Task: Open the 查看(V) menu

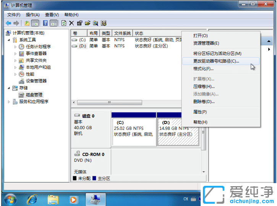Action: tap(52, 14)
